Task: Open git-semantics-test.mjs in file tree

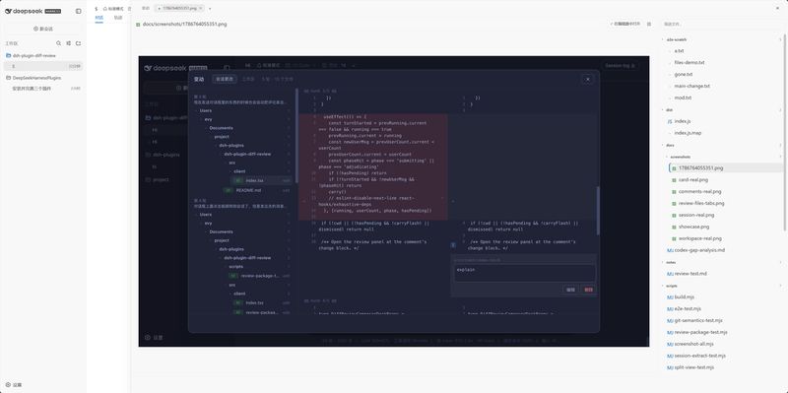Action: point(698,321)
